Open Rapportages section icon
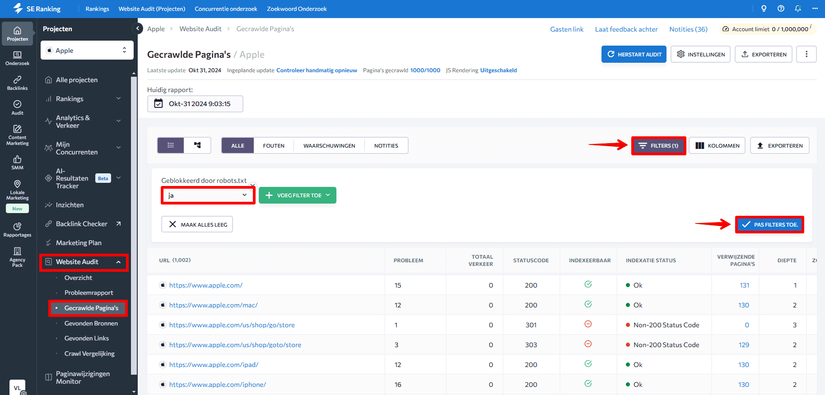This screenshot has height=395, width=825. coord(17,230)
